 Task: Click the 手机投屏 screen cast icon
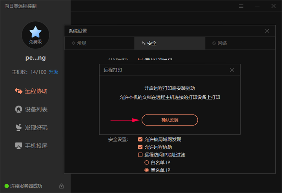click(x=18, y=146)
